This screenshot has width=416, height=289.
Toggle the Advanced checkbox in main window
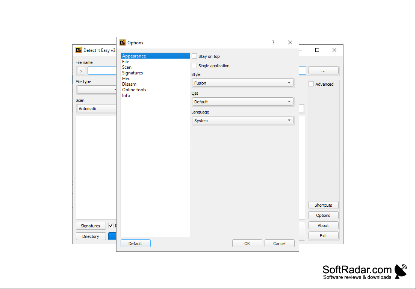coord(311,84)
